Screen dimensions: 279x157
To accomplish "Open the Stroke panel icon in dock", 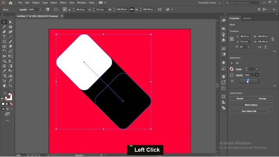I will tap(224, 48).
